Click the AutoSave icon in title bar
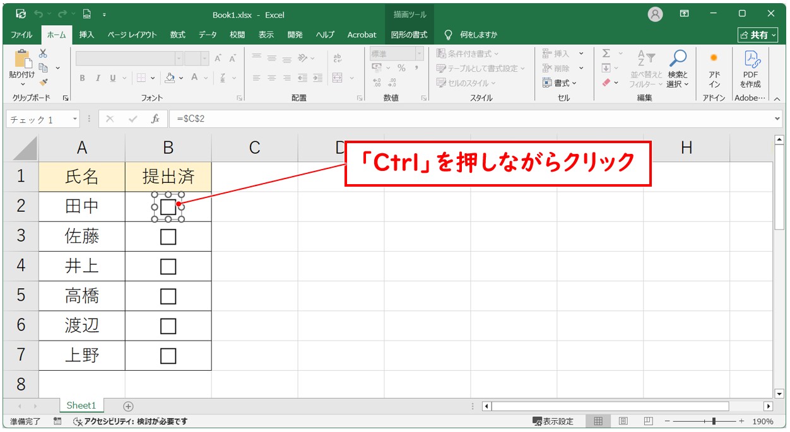 pos(21,14)
